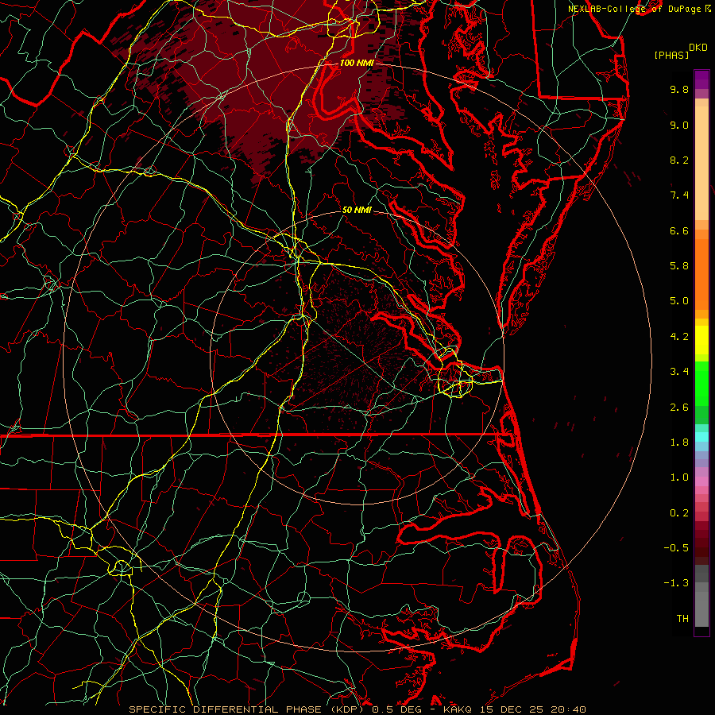
Task: Select the 9.8 value on the color scale
Action: click(x=679, y=89)
